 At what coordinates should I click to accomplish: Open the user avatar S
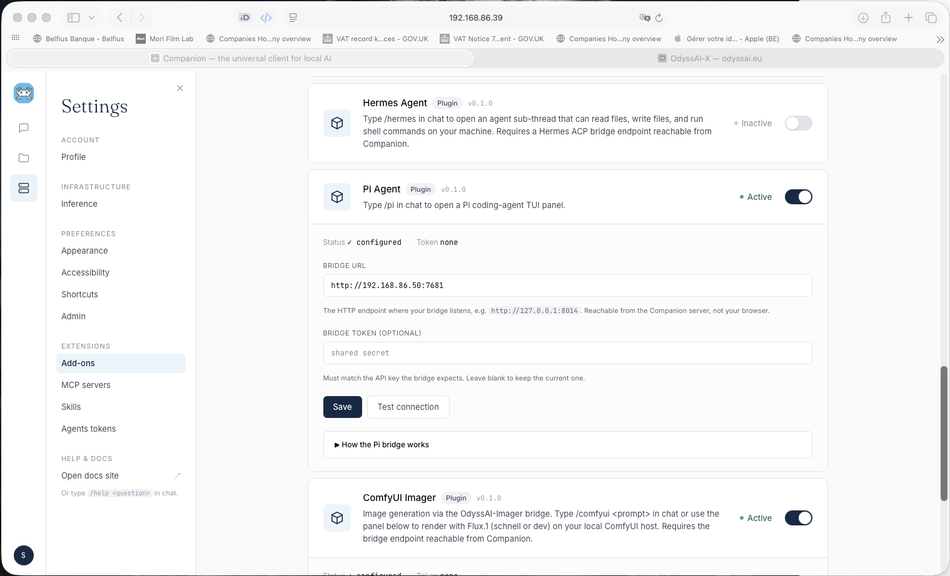click(24, 555)
